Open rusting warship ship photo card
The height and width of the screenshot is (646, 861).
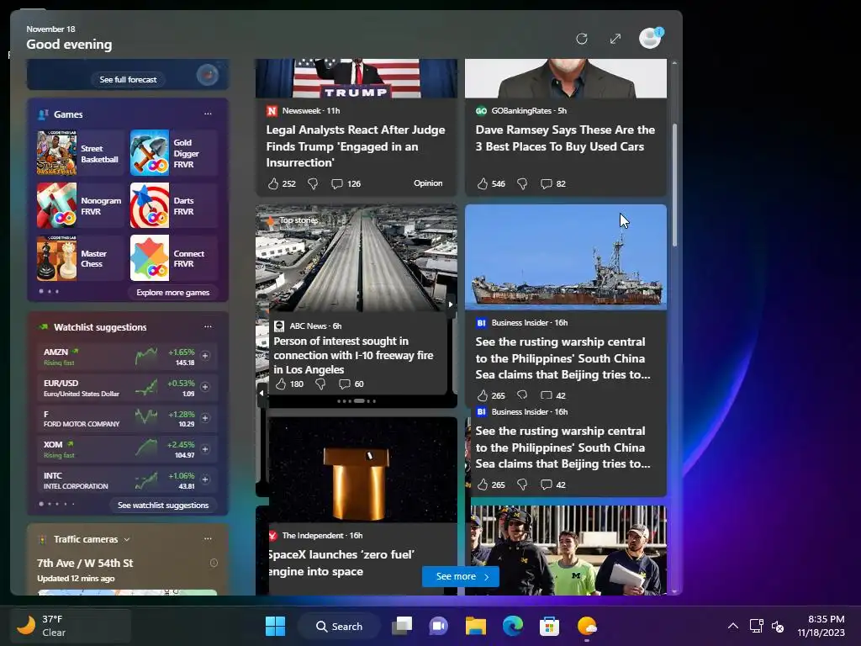point(566,257)
